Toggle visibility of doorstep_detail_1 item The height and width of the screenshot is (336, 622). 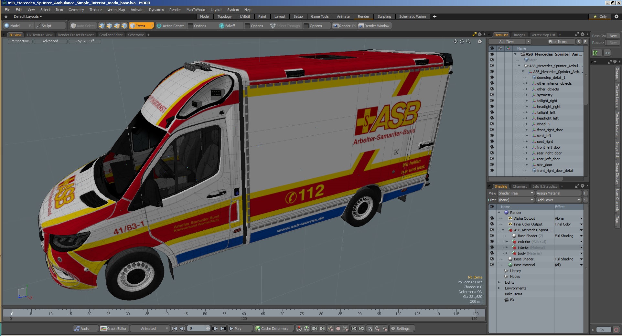492,78
